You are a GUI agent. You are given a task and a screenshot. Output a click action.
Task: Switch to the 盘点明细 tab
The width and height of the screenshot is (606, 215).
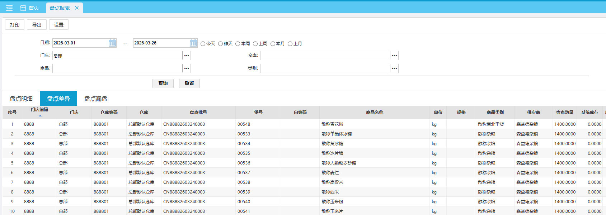pyautogui.click(x=21, y=99)
